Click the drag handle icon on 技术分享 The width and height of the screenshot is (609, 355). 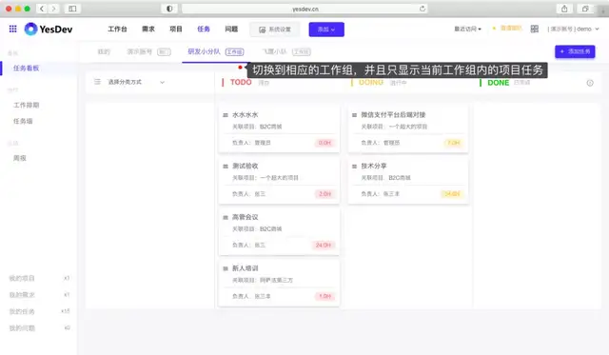(x=354, y=167)
